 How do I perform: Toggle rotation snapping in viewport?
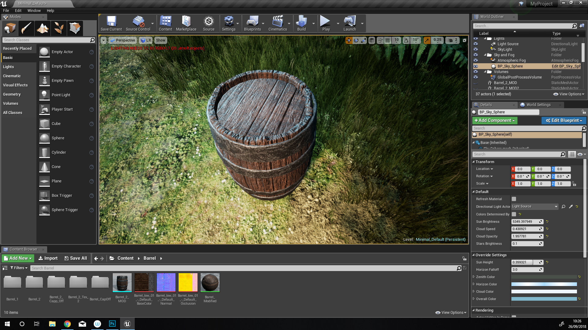coord(406,40)
